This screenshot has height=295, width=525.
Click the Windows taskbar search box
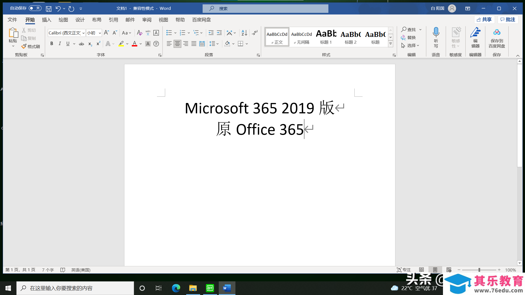(x=75, y=288)
